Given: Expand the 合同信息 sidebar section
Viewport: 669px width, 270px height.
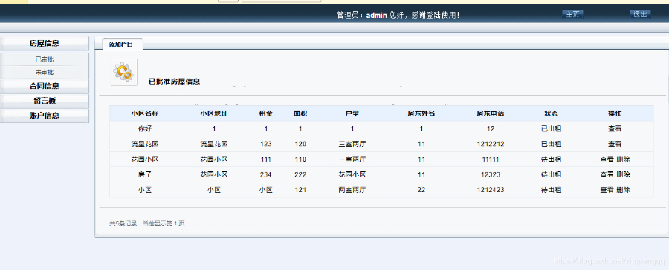Looking at the screenshot, I should [x=45, y=86].
